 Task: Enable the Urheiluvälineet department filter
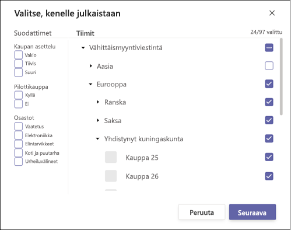coord(19,162)
